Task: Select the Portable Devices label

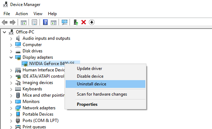Action: click(38, 114)
